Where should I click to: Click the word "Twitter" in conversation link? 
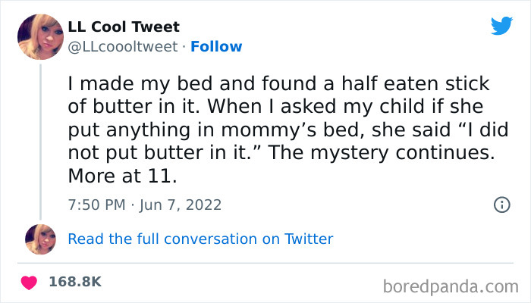pos(309,239)
